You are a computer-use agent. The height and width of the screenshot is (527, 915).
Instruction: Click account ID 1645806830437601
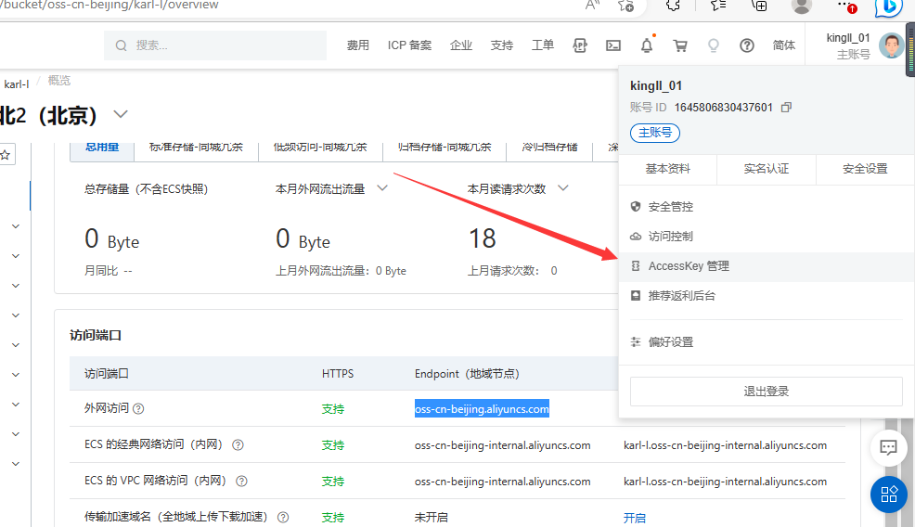pos(724,108)
